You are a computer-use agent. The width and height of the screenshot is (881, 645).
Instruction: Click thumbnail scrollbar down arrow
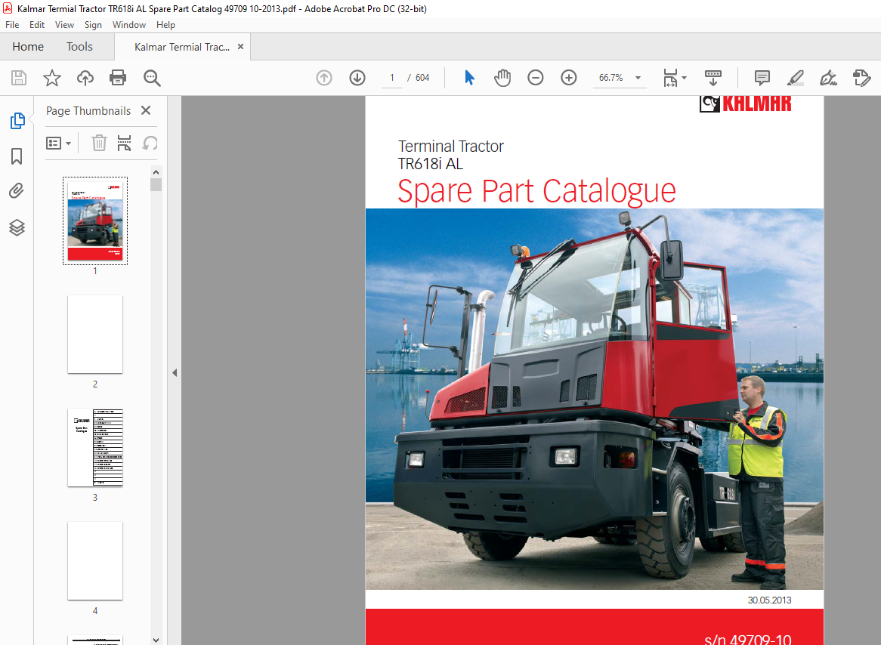[156, 640]
